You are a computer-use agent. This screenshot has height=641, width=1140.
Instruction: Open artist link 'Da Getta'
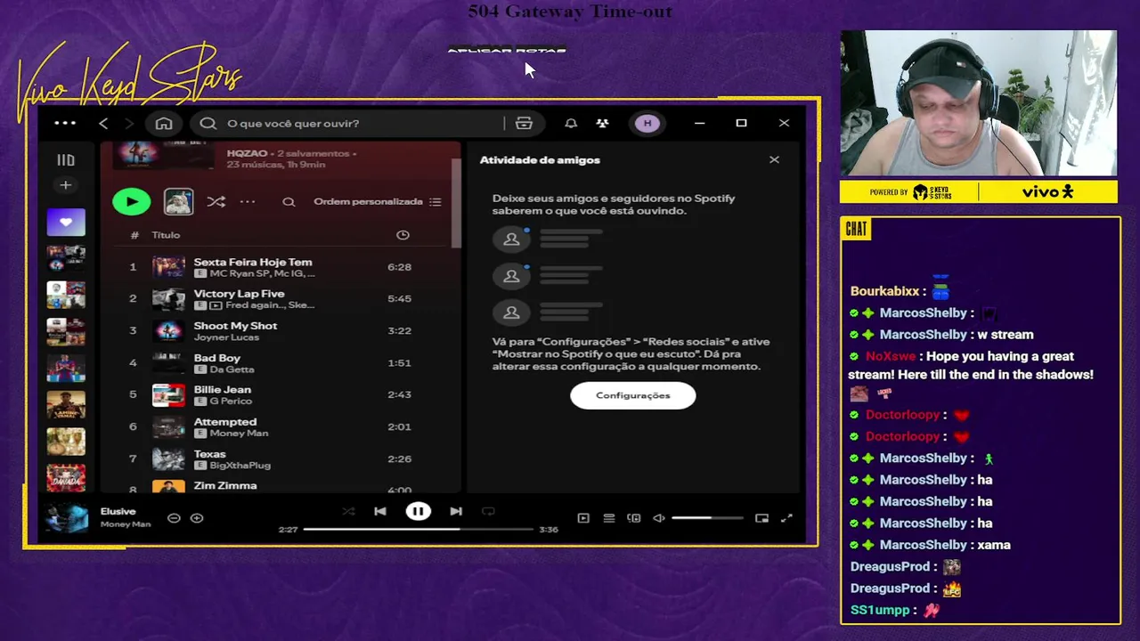(x=232, y=369)
